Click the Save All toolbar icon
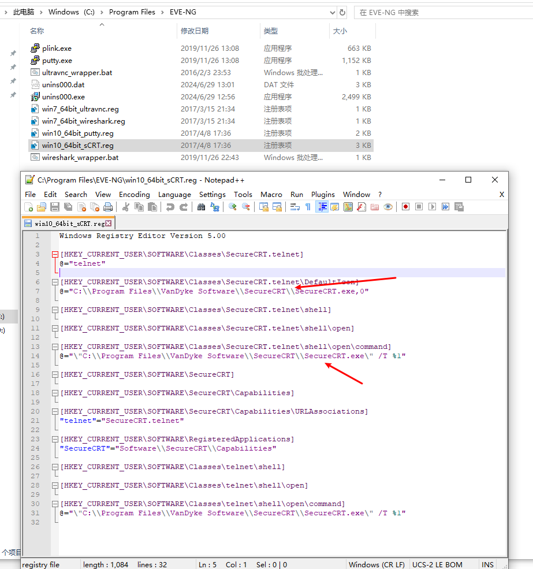 point(68,207)
